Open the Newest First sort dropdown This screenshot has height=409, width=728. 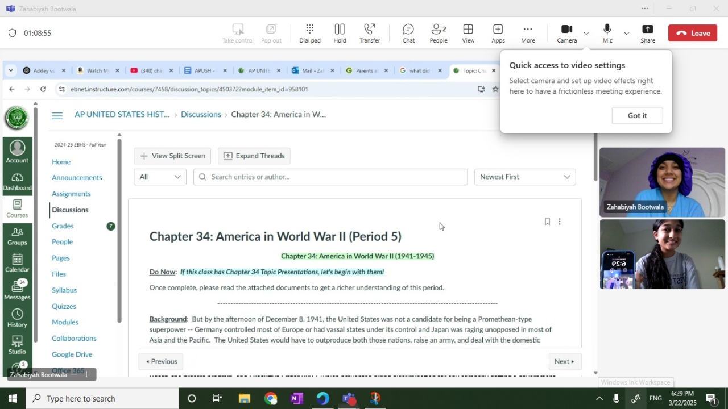(x=525, y=177)
